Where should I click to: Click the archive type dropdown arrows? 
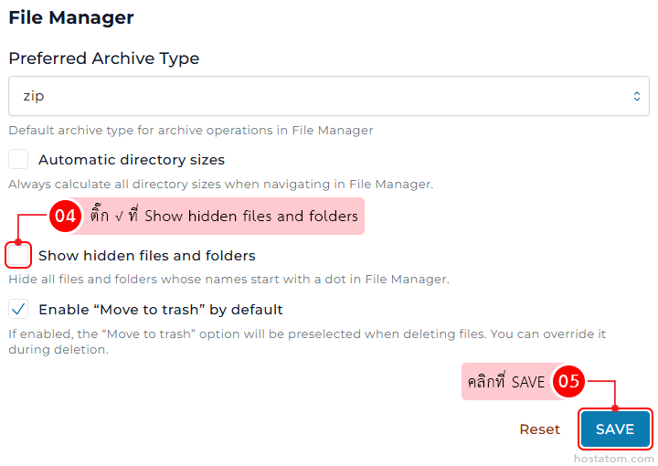[637, 96]
